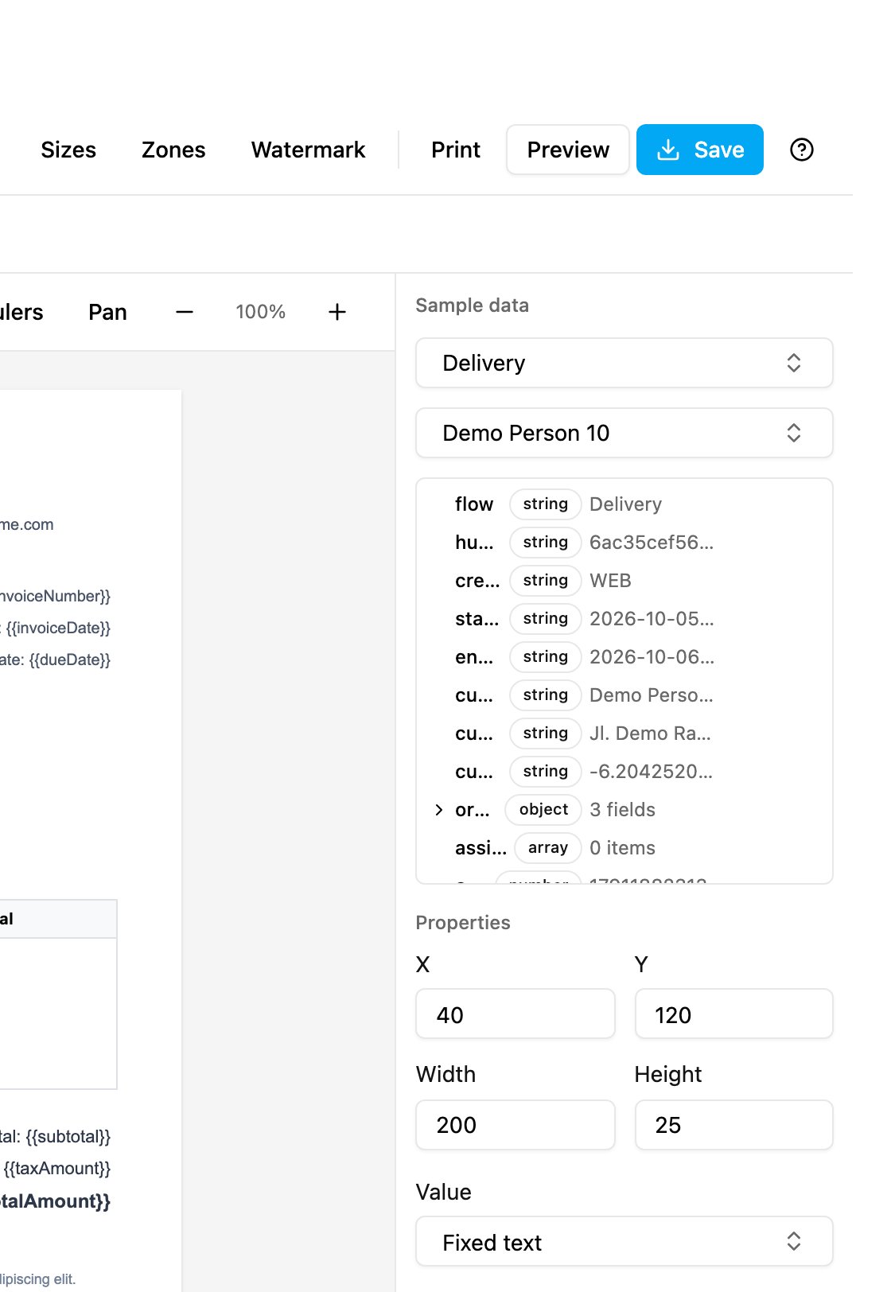Select the {{taxAmount}} text on canvas
This screenshot has width=891, height=1292.
pyautogui.click(x=57, y=1169)
